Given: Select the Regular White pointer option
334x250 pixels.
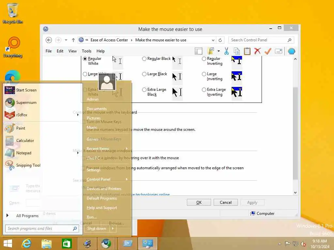Looking at the screenshot, I should point(85,59).
